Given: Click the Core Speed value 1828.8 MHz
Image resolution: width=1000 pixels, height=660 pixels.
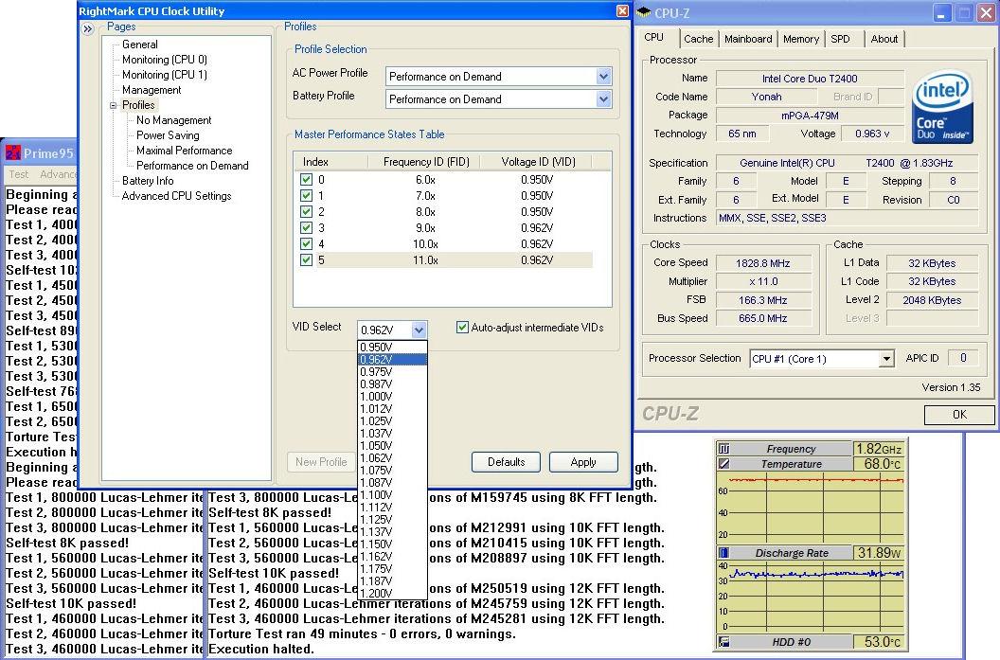Looking at the screenshot, I should (x=763, y=263).
